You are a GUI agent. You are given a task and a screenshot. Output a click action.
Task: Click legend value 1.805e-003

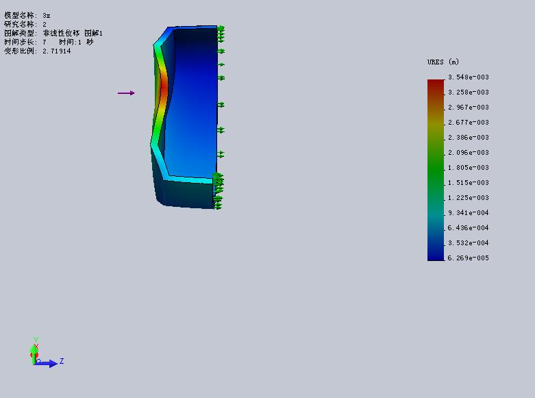pyautogui.click(x=468, y=168)
